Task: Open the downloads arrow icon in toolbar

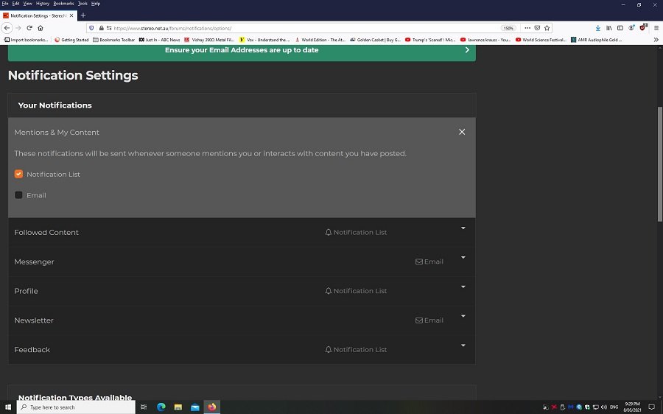Action: click(x=597, y=28)
